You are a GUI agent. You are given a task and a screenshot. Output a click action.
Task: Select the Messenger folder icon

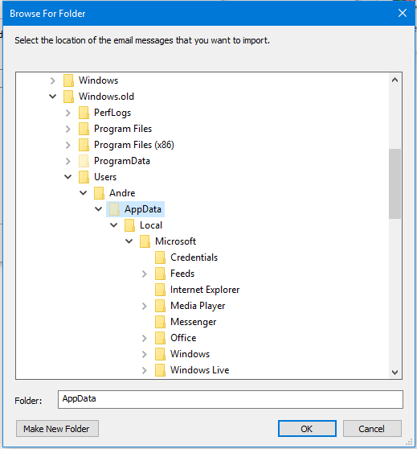point(160,322)
